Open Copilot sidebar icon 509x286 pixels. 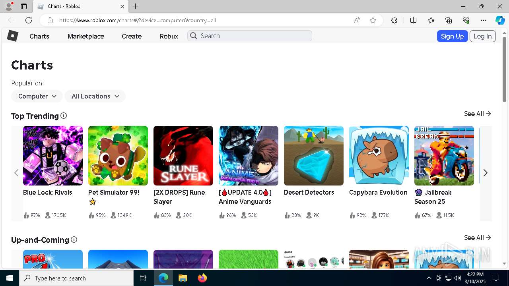point(500,20)
